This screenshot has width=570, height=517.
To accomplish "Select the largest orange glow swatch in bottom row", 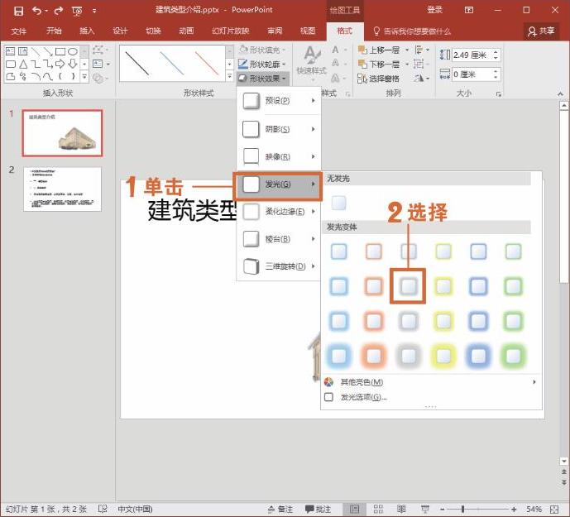I will (x=373, y=356).
